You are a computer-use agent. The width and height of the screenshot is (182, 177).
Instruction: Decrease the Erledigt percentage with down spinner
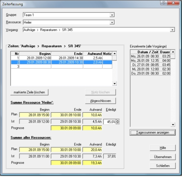pos(118,123)
